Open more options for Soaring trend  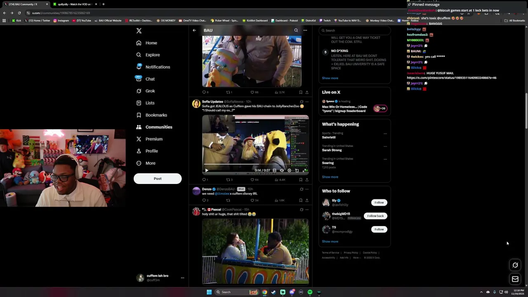(385, 159)
